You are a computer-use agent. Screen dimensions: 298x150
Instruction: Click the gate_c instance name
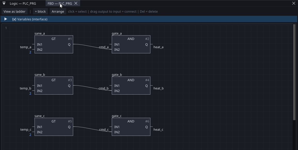pos(117,116)
